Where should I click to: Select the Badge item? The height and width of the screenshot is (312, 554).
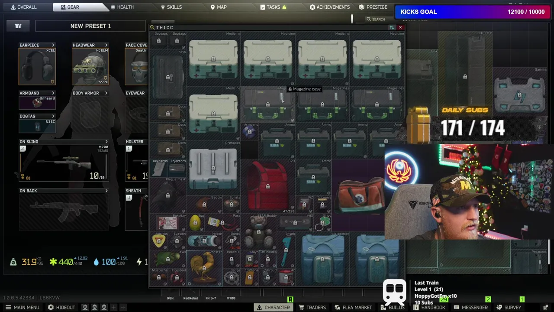click(x=231, y=277)
